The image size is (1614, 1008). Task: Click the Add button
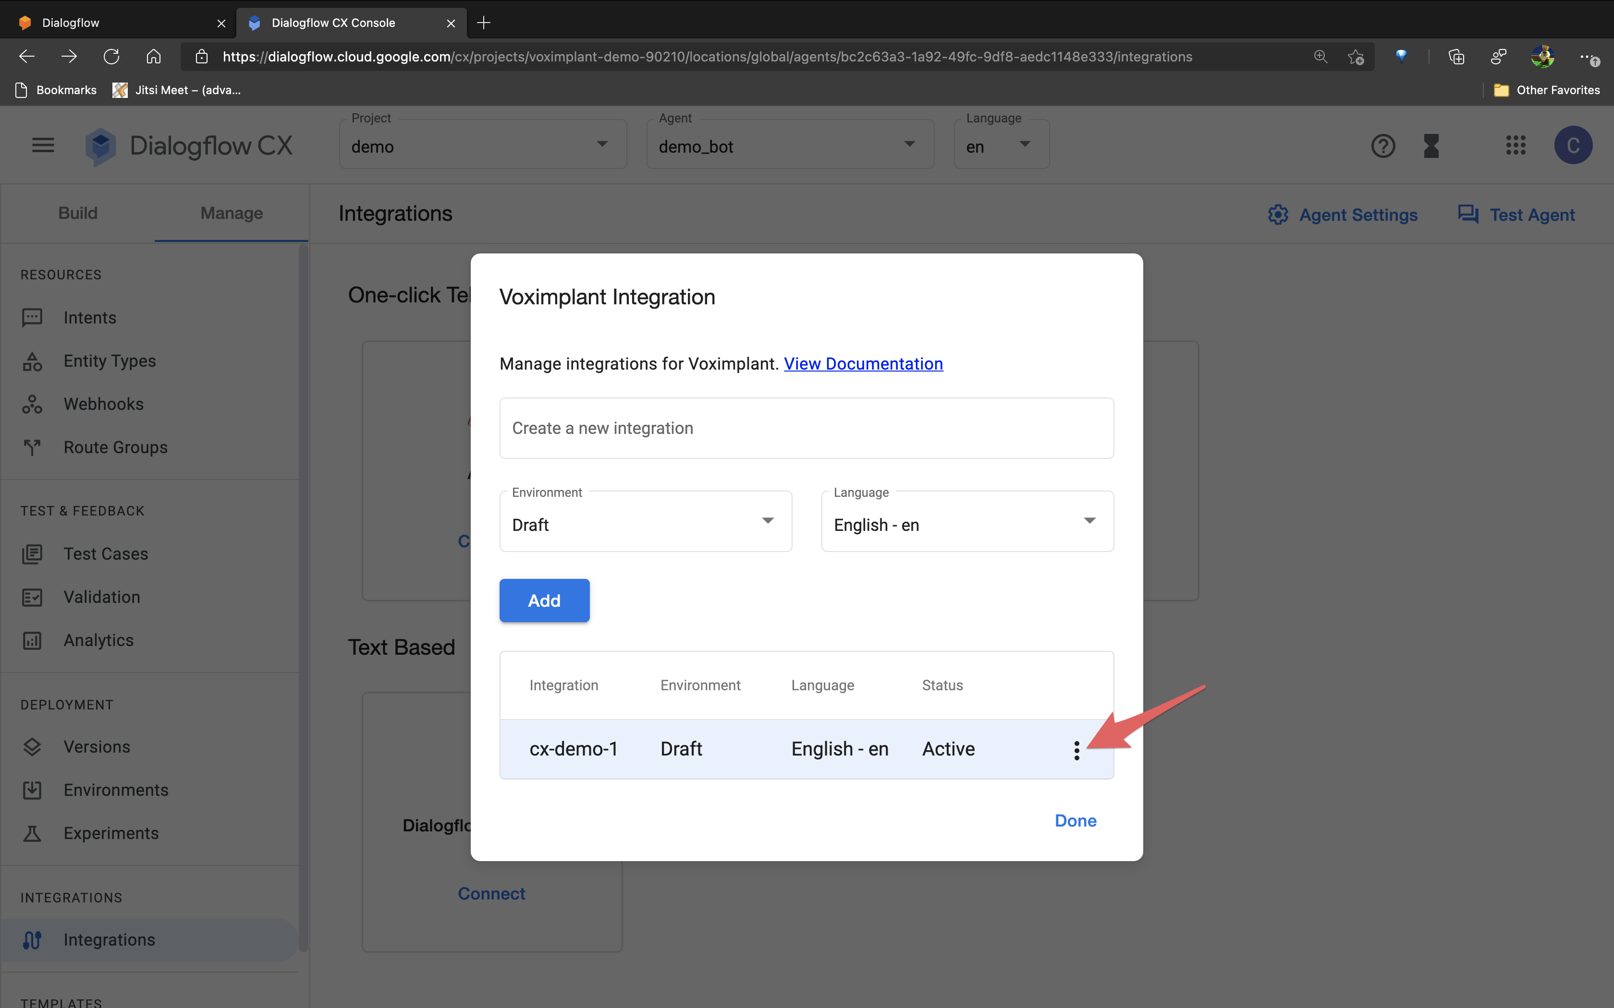pyautogui.click(x=544, y=600)
